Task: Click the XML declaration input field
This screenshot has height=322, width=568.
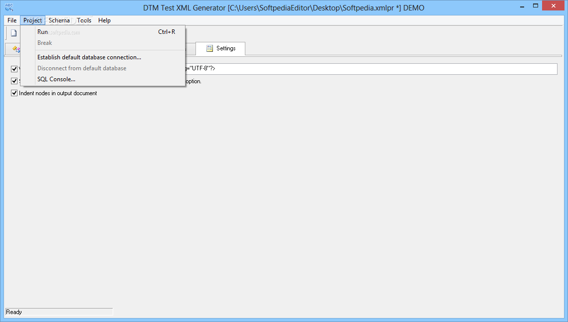Action: tap(372, 69)
